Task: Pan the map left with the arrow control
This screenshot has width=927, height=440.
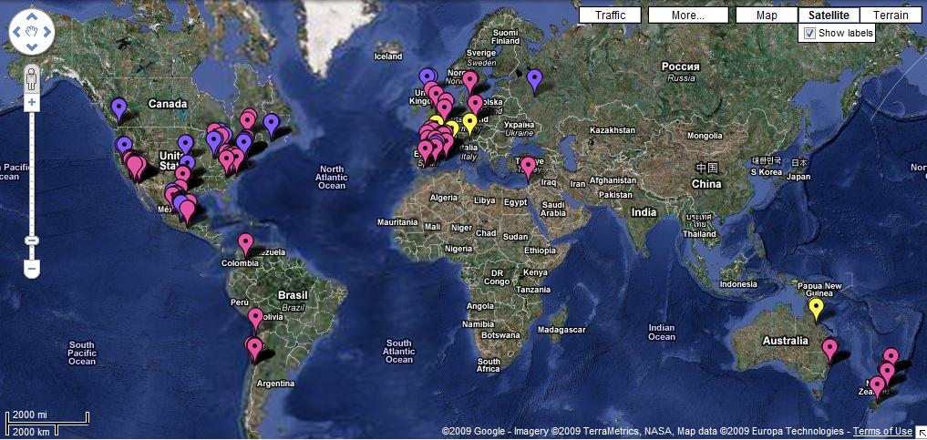Action: click(x=17, y=32)
